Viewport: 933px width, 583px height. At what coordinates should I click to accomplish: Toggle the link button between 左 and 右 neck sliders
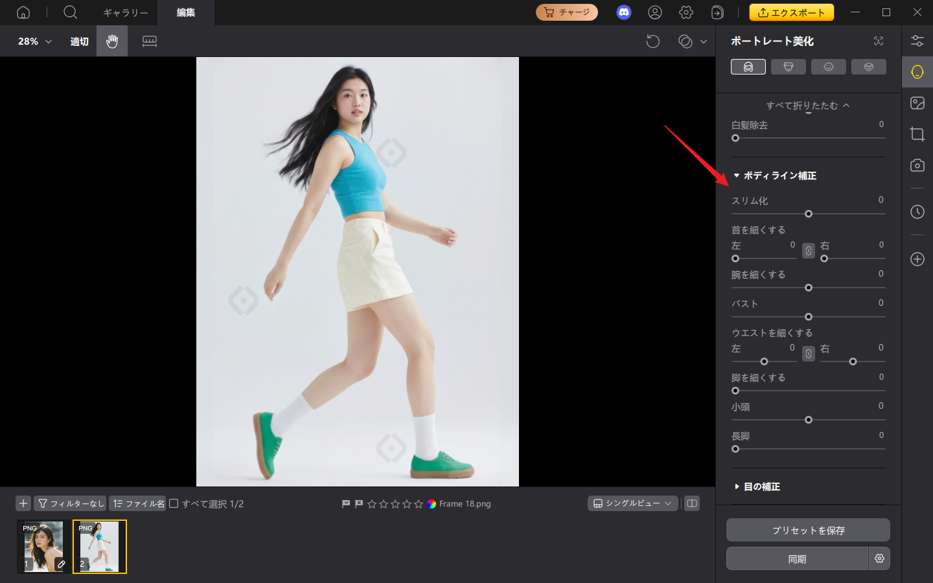click(x=808, y=251)
